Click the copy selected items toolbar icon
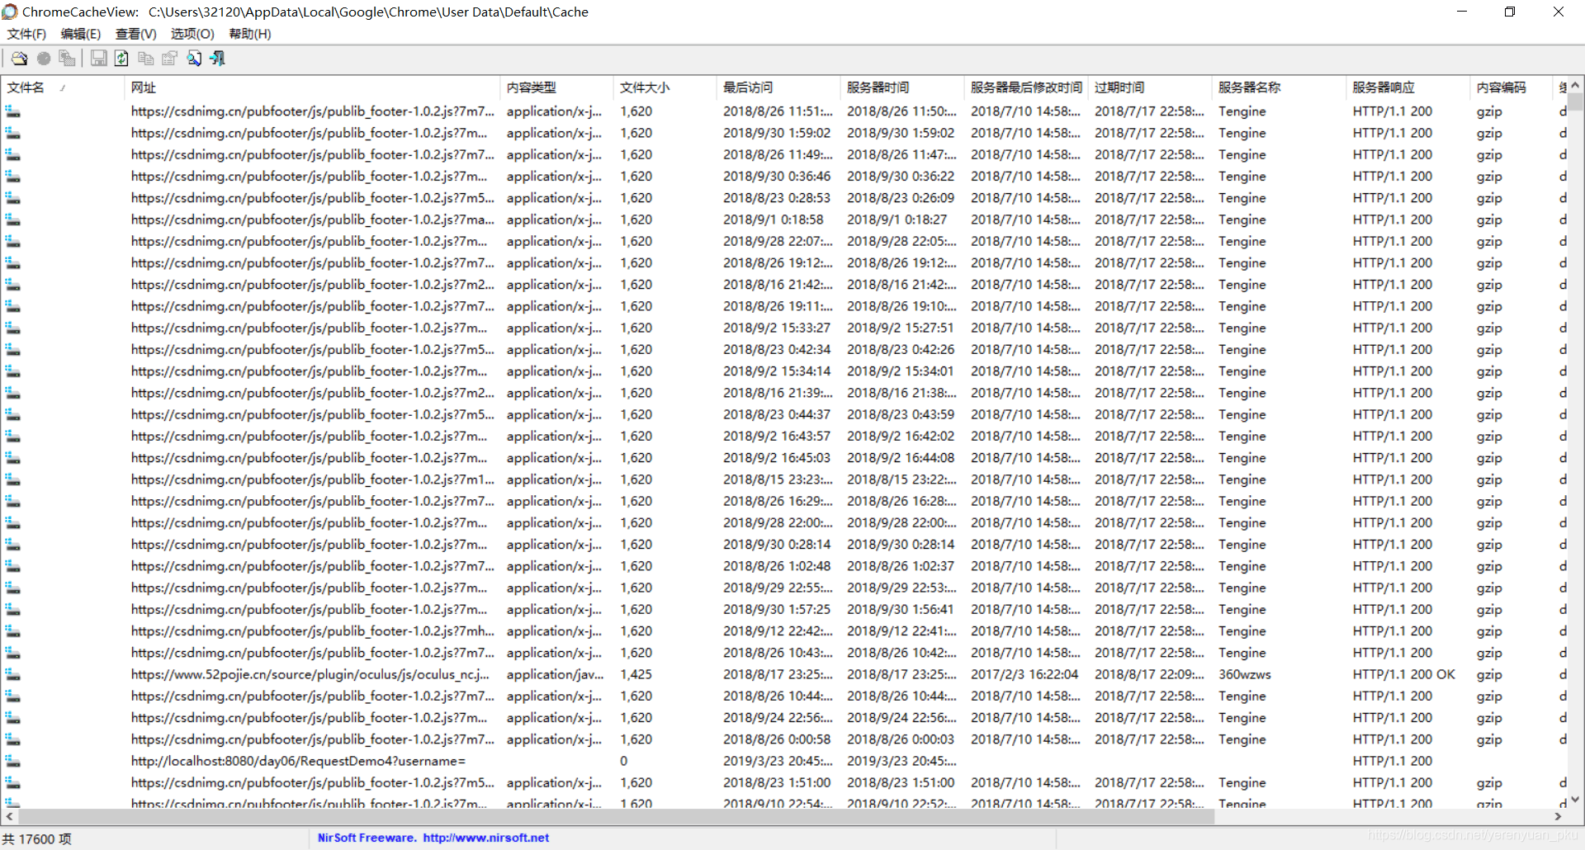This screenshot has width=1585, height=850. tap(146, 59)
